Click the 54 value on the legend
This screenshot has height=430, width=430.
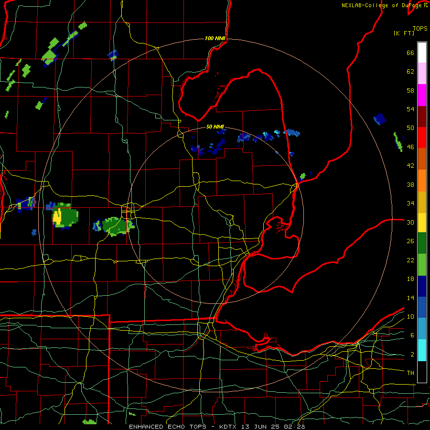[410, 109]
